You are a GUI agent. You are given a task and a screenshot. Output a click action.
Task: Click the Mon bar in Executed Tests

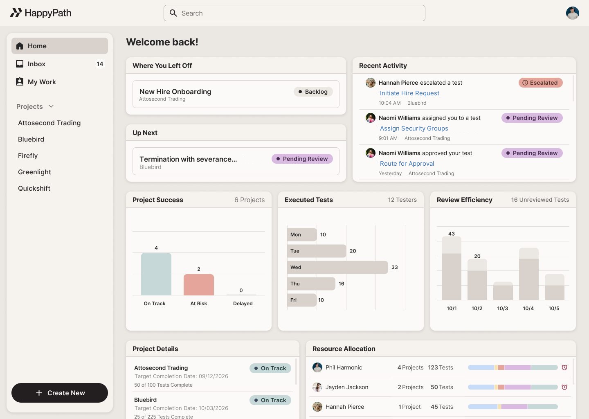tap(302, 234)
